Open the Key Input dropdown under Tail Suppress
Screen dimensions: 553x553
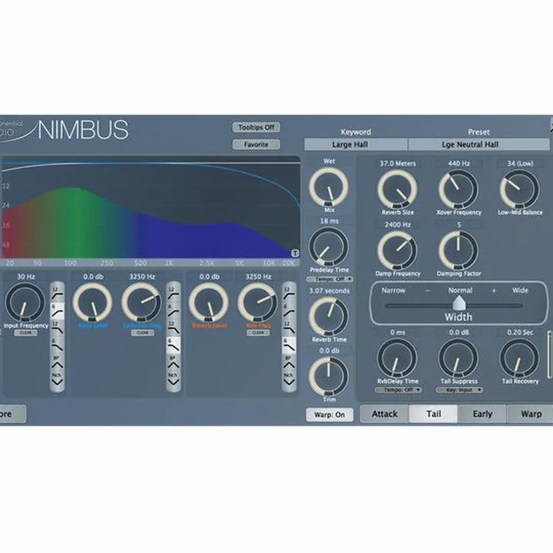click(x=459, y=390)
